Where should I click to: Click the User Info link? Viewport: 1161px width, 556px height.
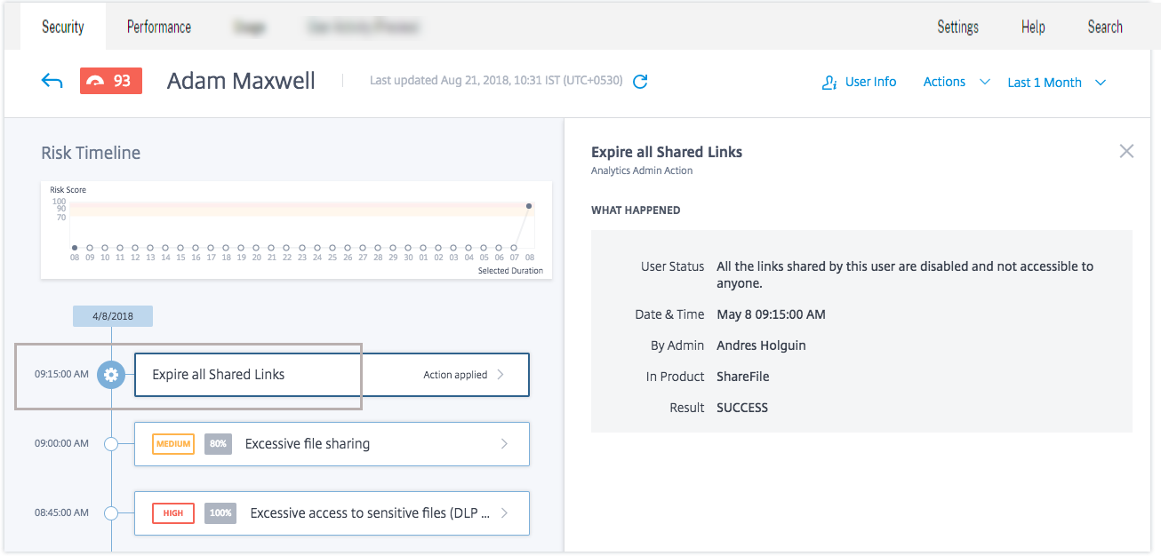point(870,82)
